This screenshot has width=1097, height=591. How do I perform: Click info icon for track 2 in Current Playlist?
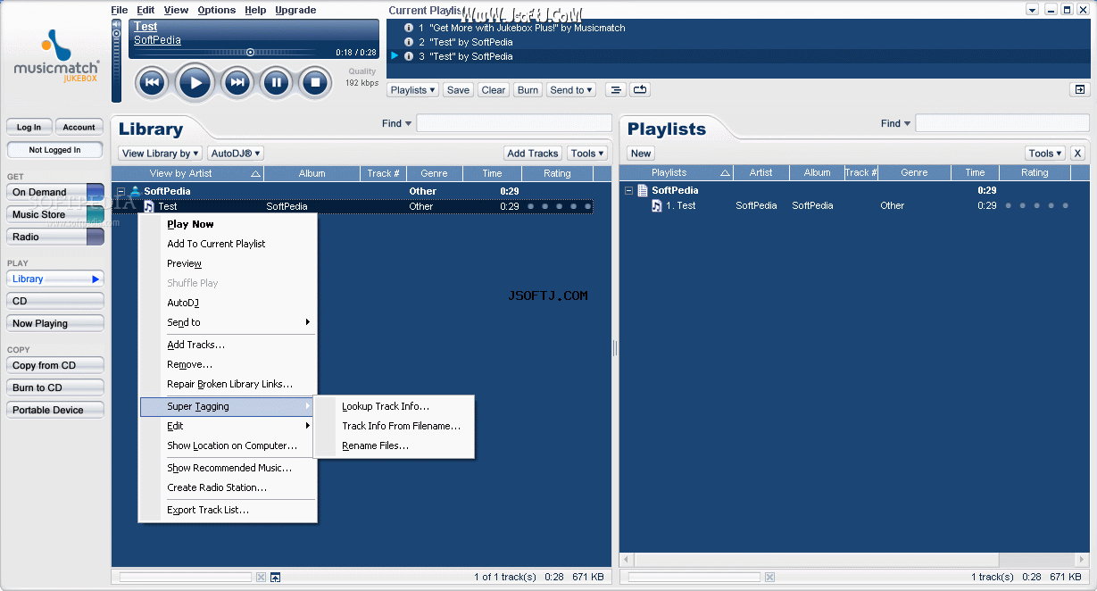[x=409, y=42]
